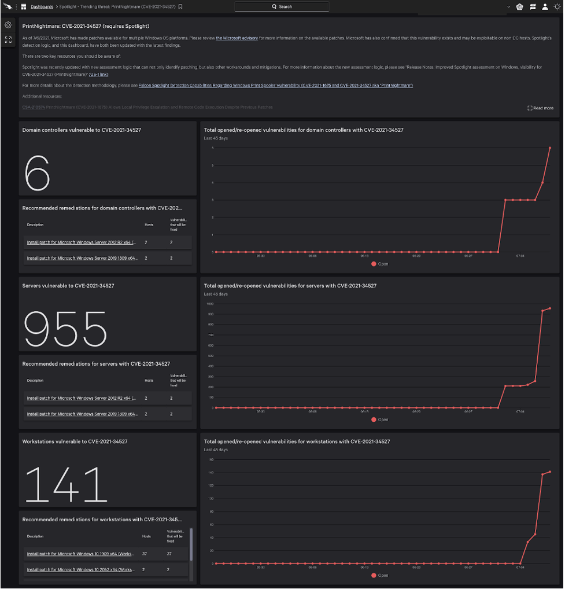Open the CSA-210574 PrintNightmare resource link

tap(33, 107)
